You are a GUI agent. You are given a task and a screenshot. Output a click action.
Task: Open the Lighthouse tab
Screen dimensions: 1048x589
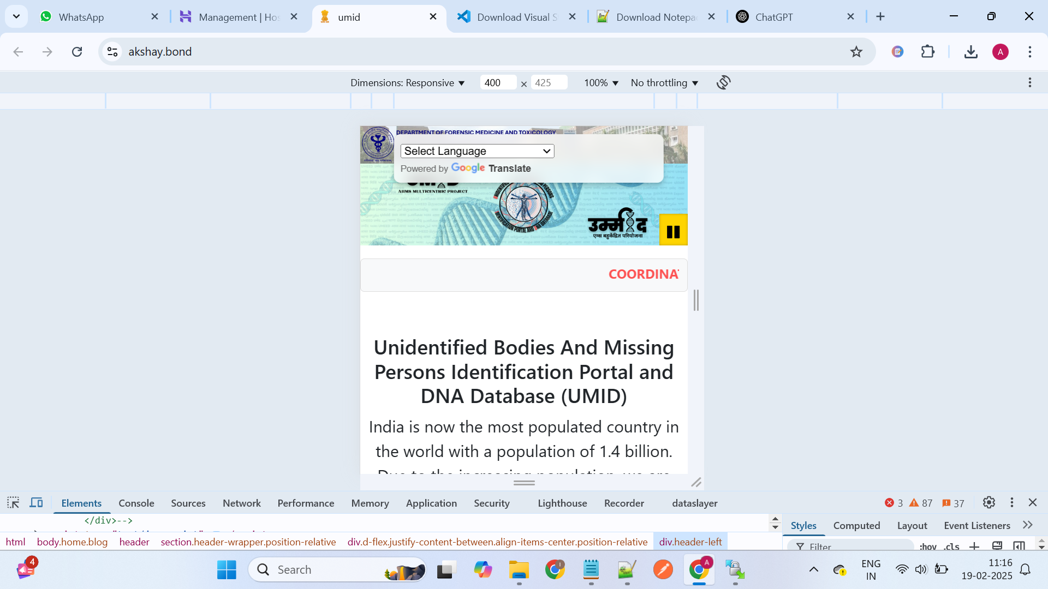(562, 503)
